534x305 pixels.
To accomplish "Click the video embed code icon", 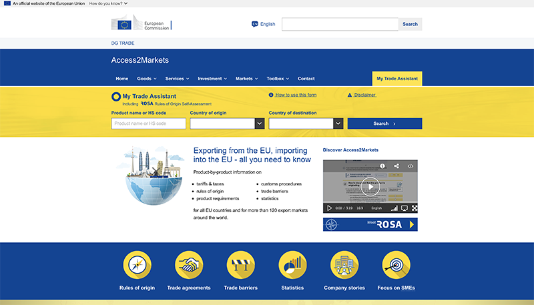I will click(411, 166).
